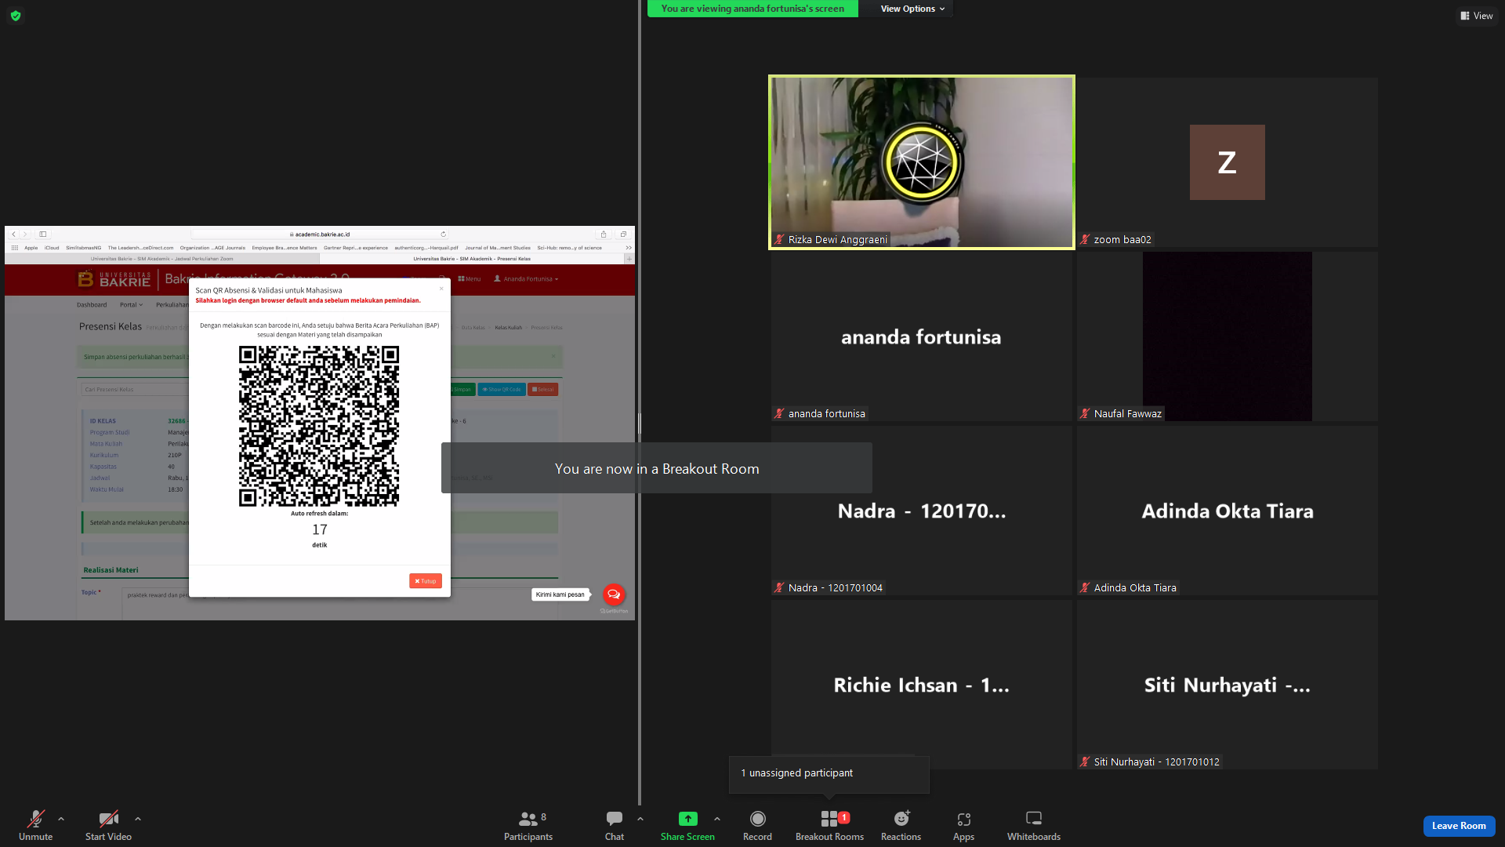
Task: Start recording with the Record button
Action: pos(757,825)
